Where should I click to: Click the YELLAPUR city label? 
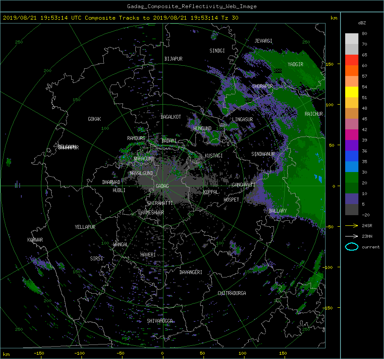coord(85,227)
